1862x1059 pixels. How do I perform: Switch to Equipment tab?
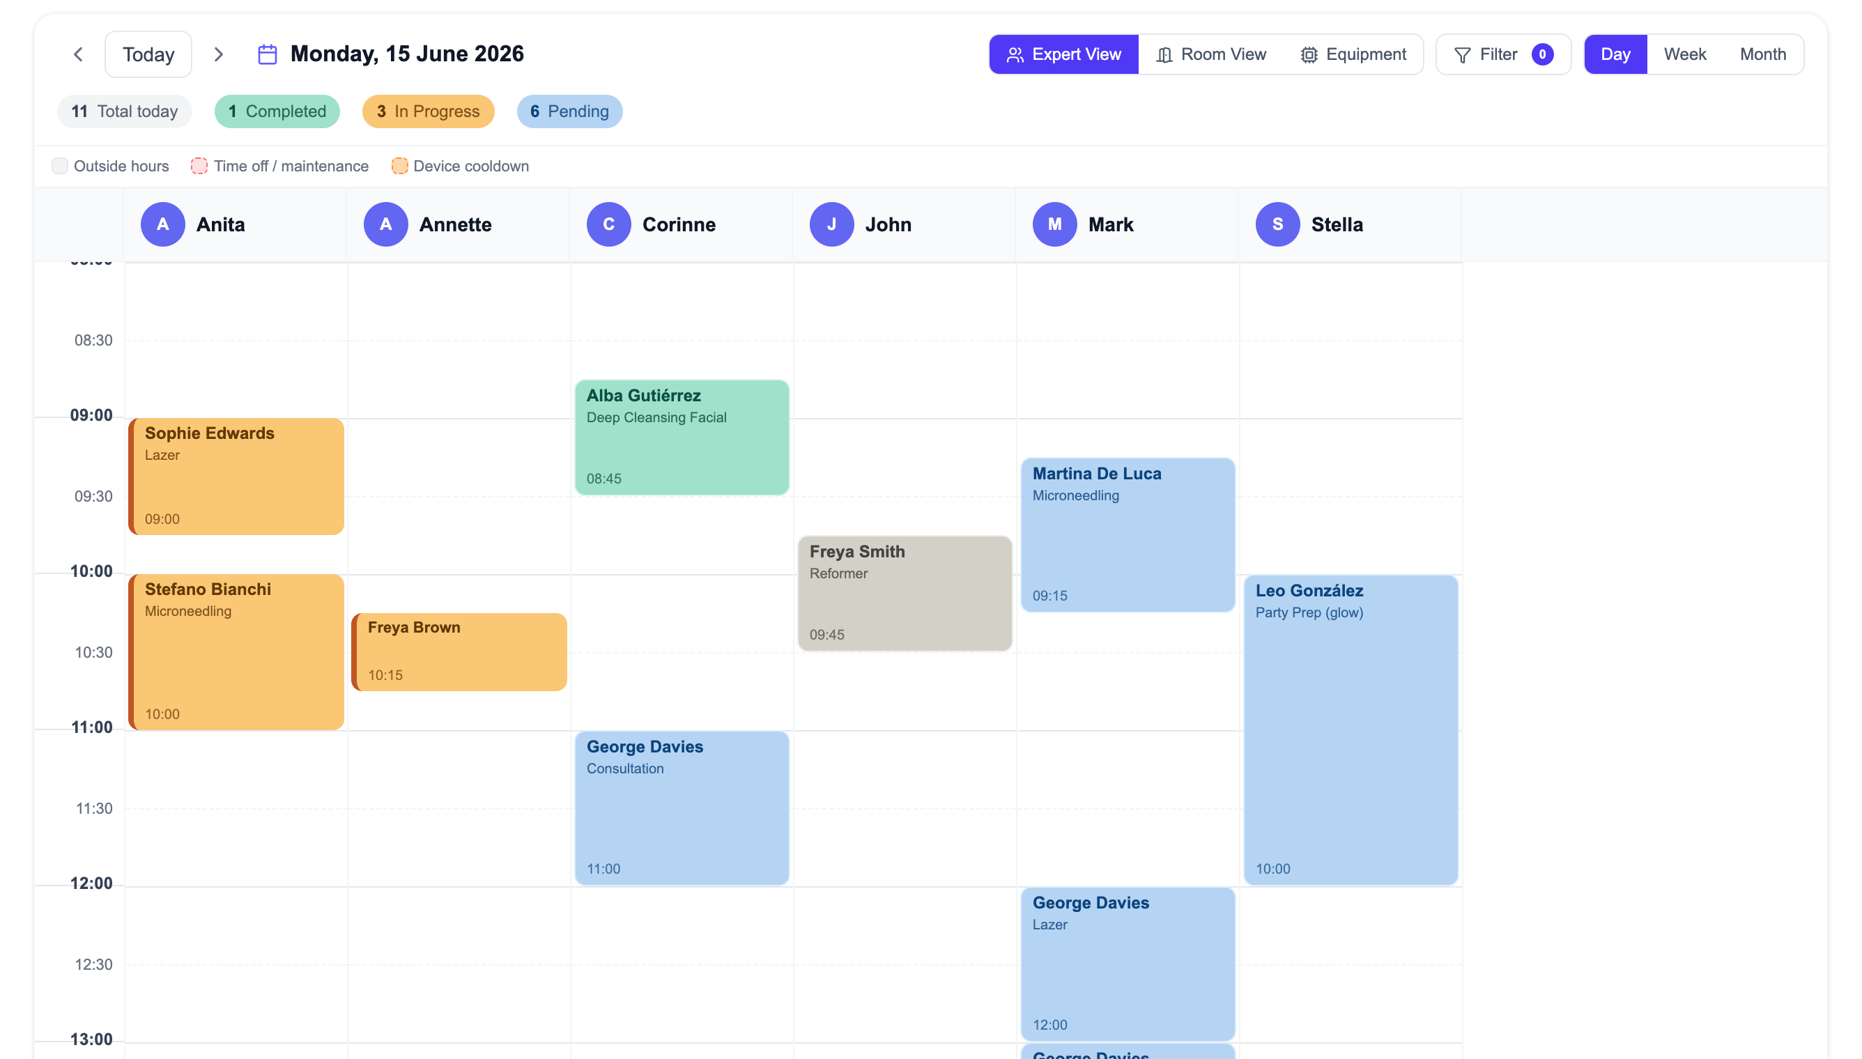click(x=1353, y=54)
